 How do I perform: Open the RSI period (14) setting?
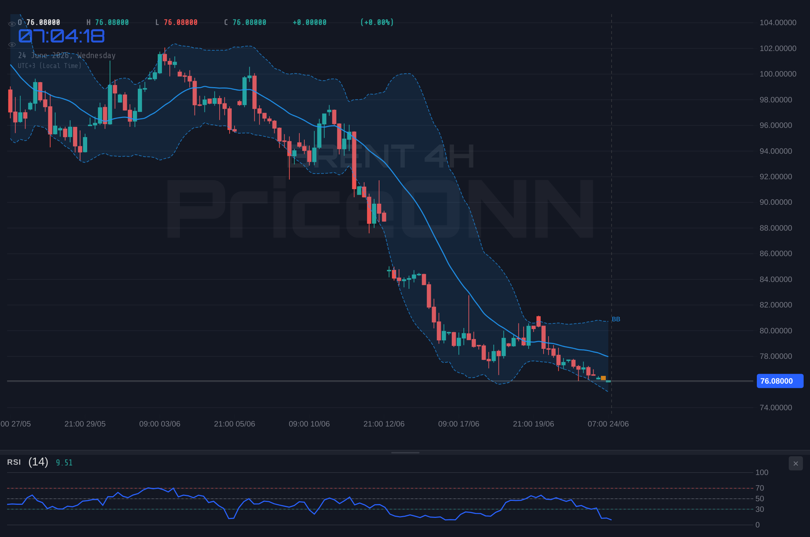[38, 462]
